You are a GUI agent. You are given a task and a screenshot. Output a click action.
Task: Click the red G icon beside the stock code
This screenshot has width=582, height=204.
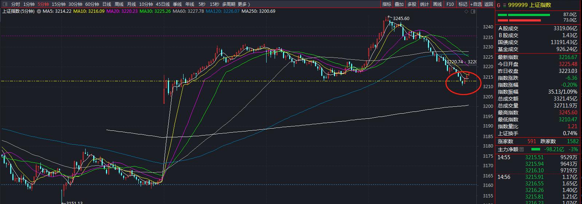tap(499, 5)
